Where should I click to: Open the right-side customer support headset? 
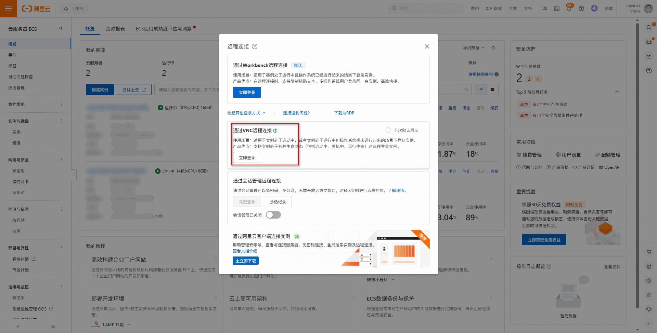tap(649, 309)
